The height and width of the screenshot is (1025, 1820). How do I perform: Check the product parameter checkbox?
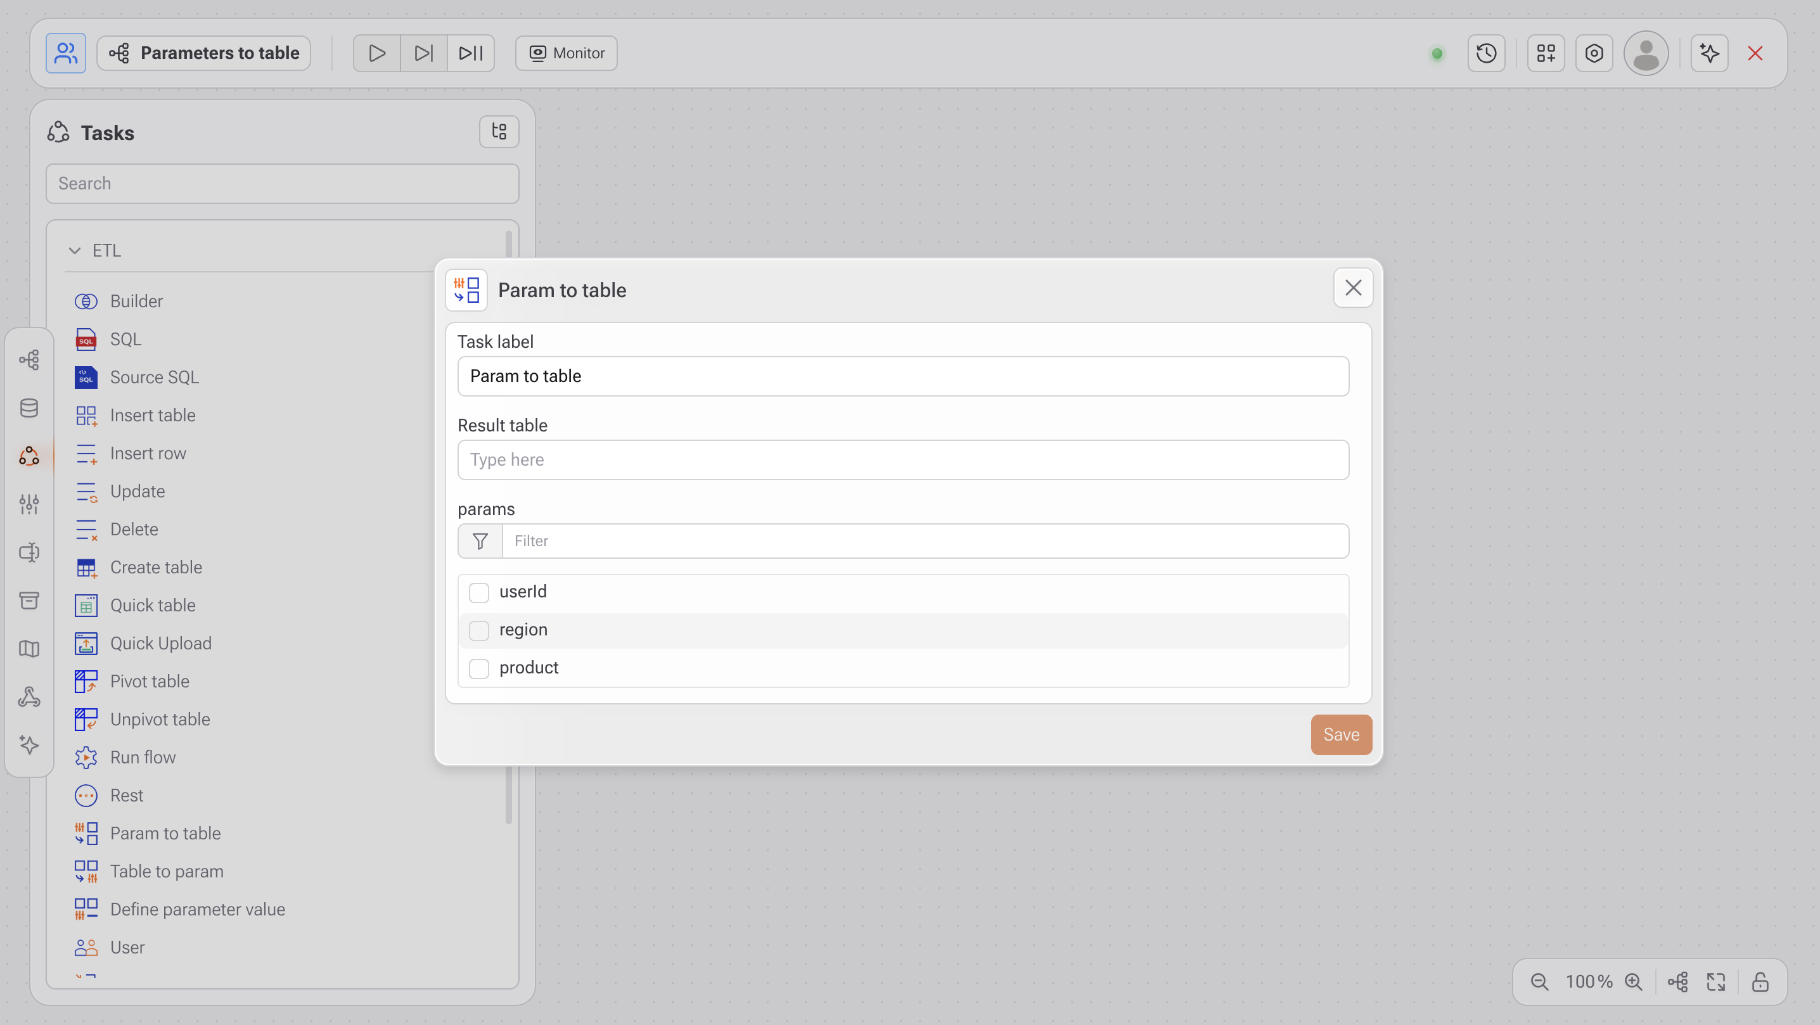[479, 668]
